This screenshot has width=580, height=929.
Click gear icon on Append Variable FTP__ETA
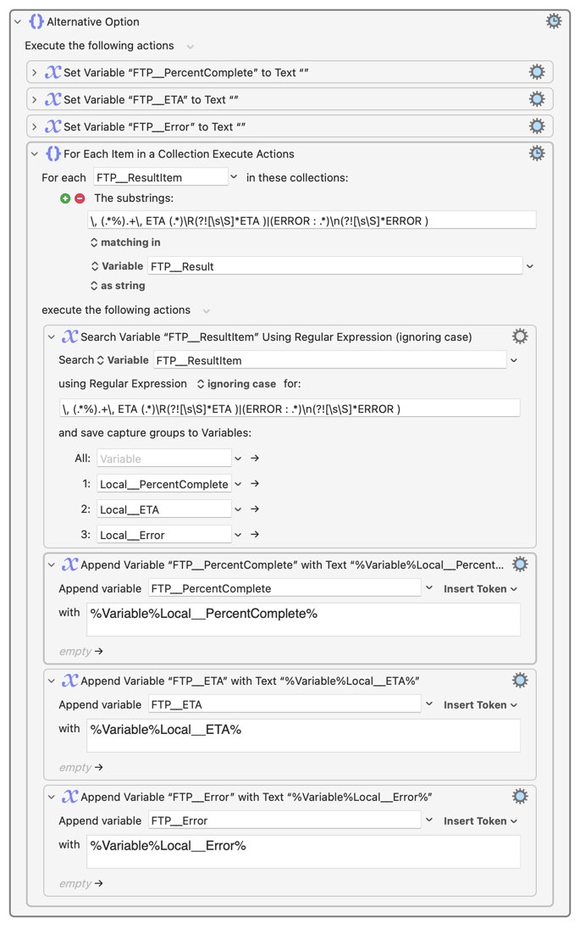click(519, 681)
